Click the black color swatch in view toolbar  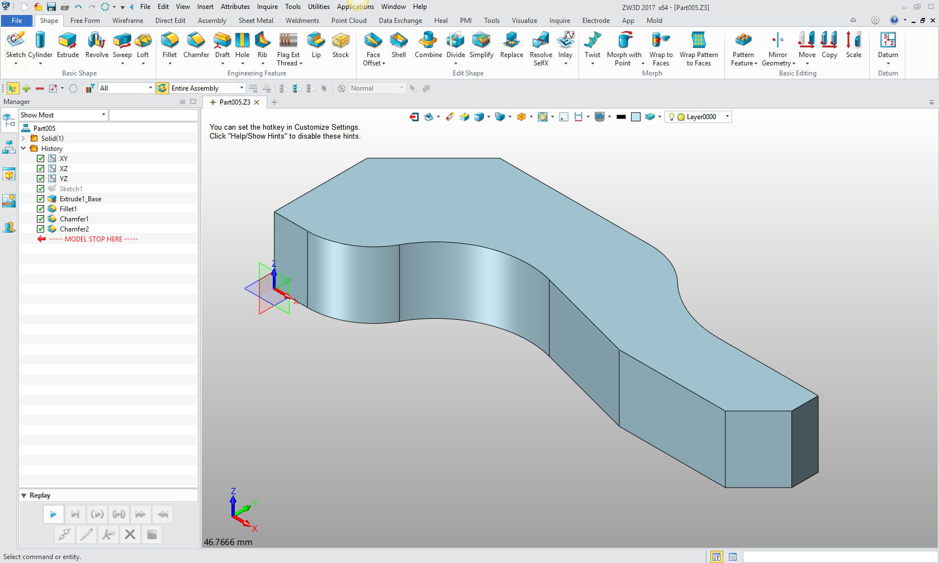tap(620, 117)
